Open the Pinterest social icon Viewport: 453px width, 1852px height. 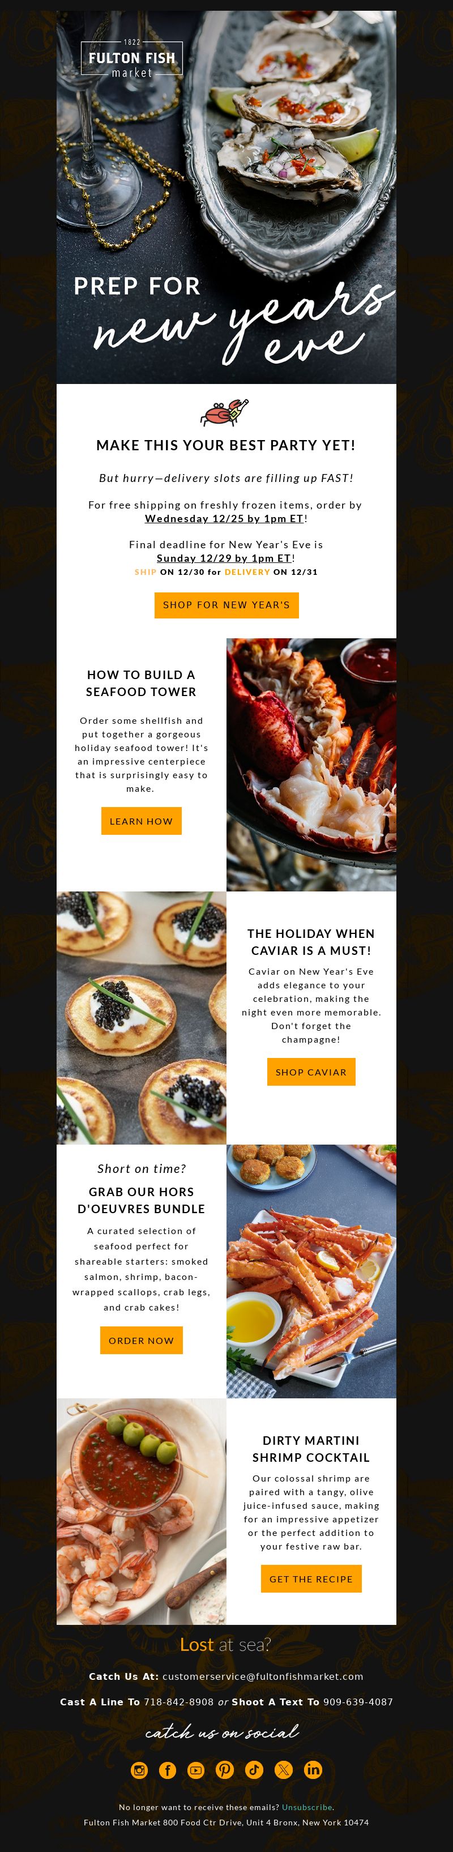click(x=225, y=1770)
